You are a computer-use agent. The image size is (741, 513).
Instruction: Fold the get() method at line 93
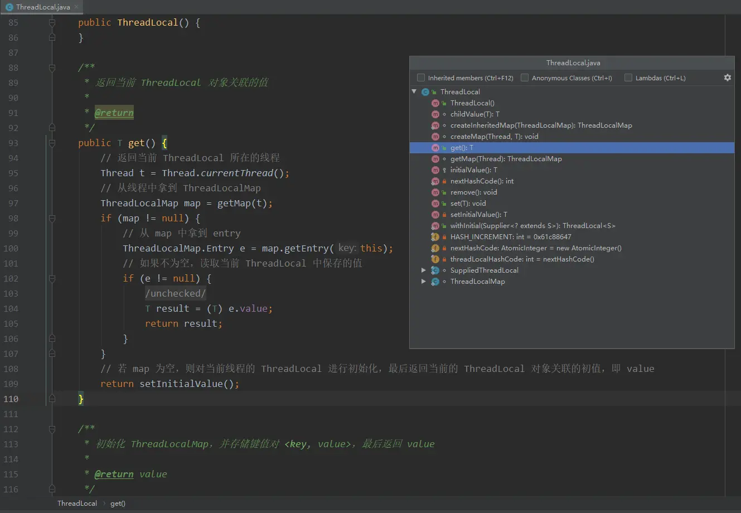[52, 143]
